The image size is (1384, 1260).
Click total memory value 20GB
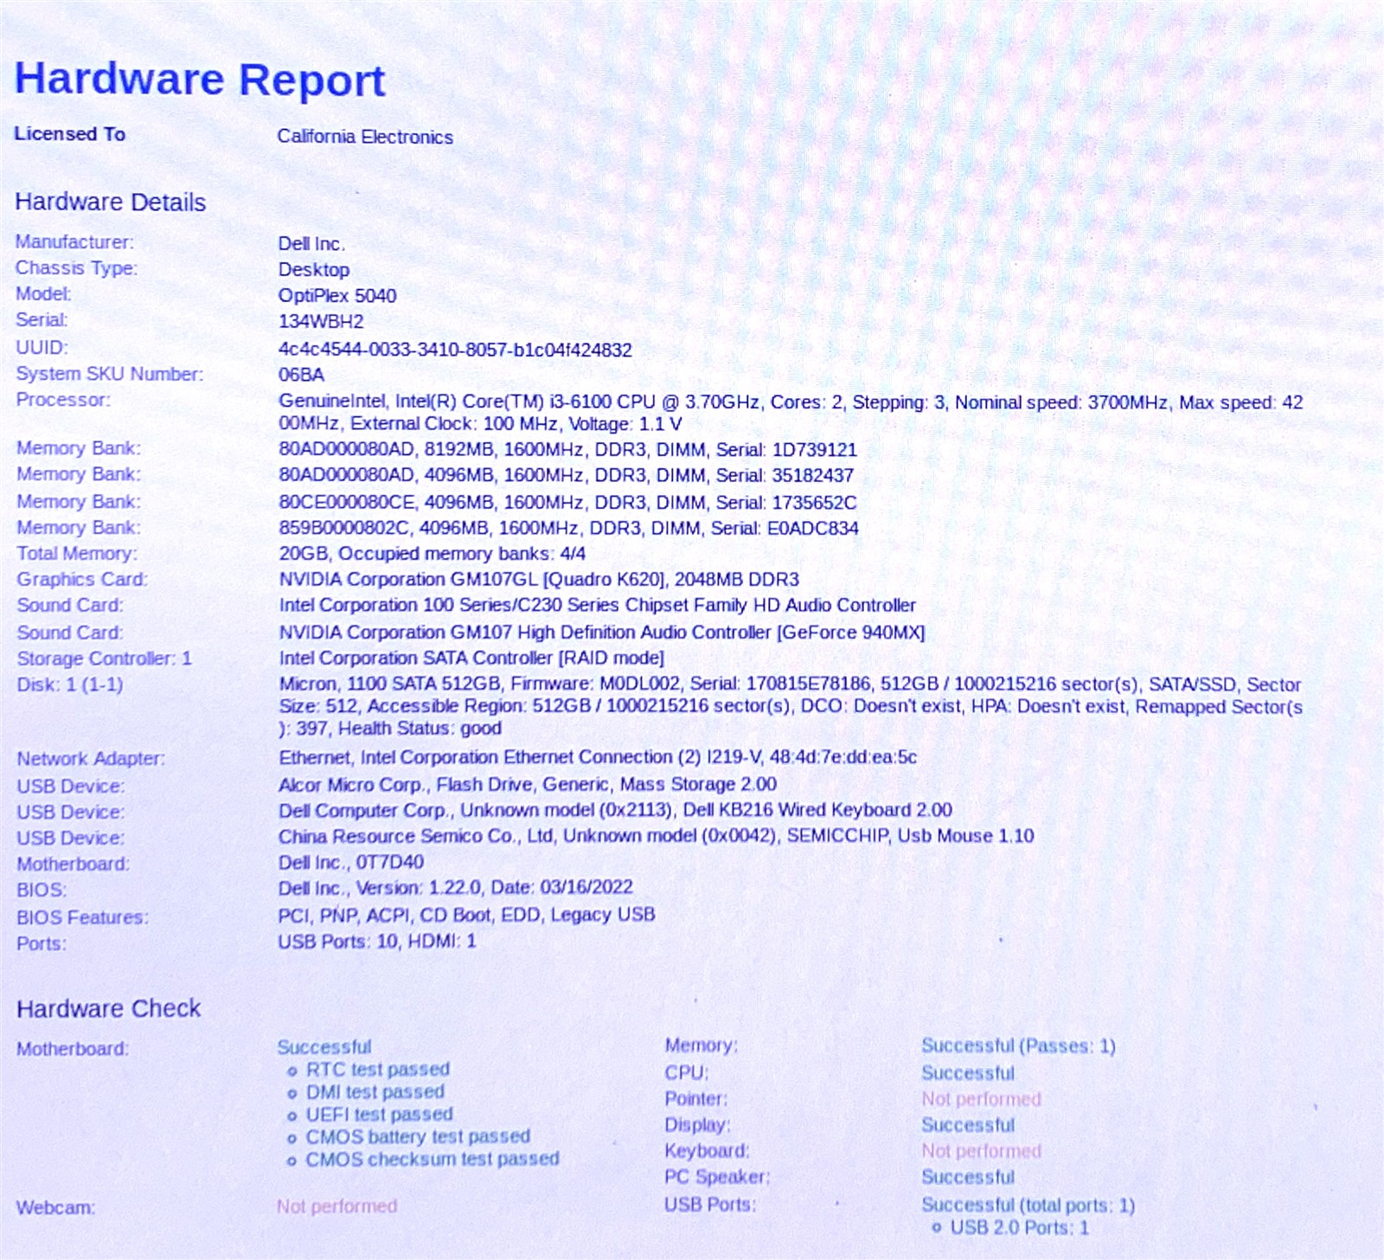click(432, 554)
